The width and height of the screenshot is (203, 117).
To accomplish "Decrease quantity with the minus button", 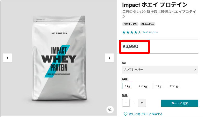I will [x=126, y=103].
